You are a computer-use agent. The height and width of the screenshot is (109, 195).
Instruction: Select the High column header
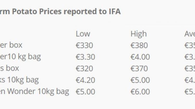point(139,34)
